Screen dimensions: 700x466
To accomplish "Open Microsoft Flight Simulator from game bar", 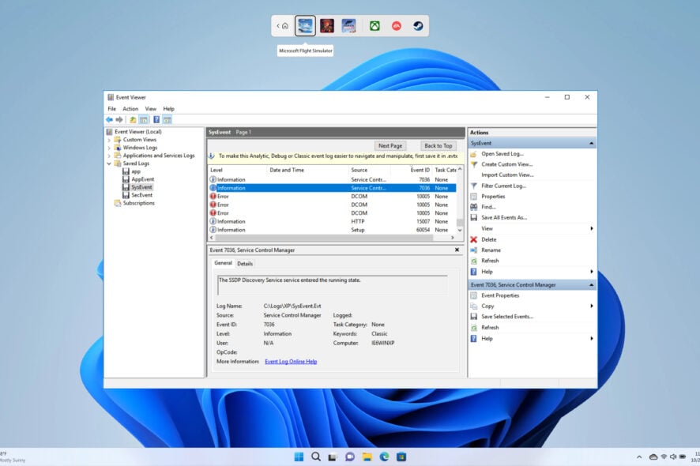I will coord(305,26).
